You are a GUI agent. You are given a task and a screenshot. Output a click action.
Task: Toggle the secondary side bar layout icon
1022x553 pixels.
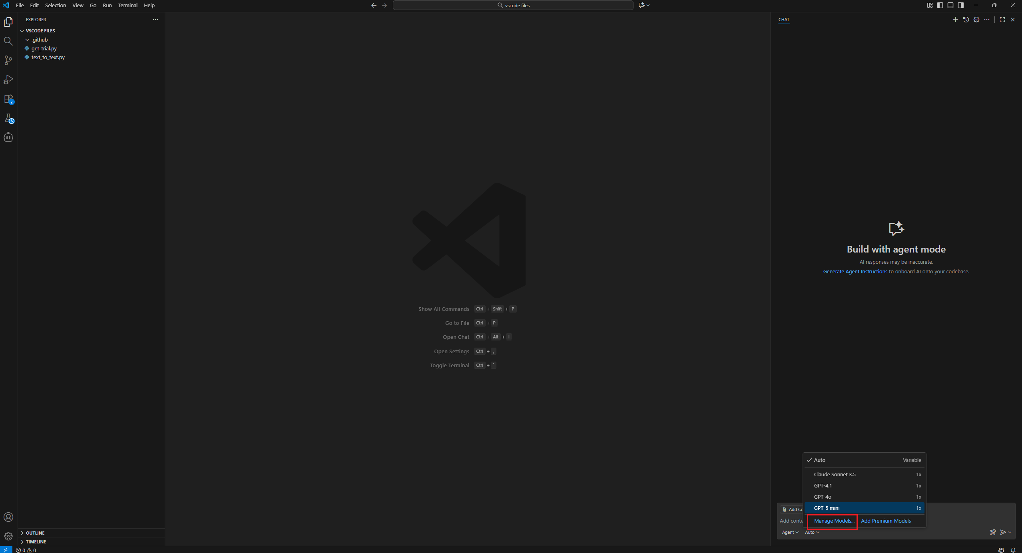click(961, 5)
